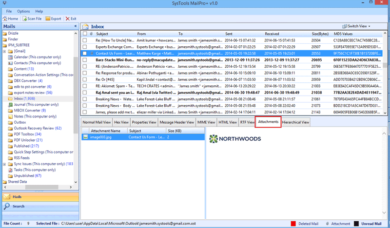The width and height of the screenshot is (390, 228).
Task: Open the Options menu
Action: coord(23,11)
